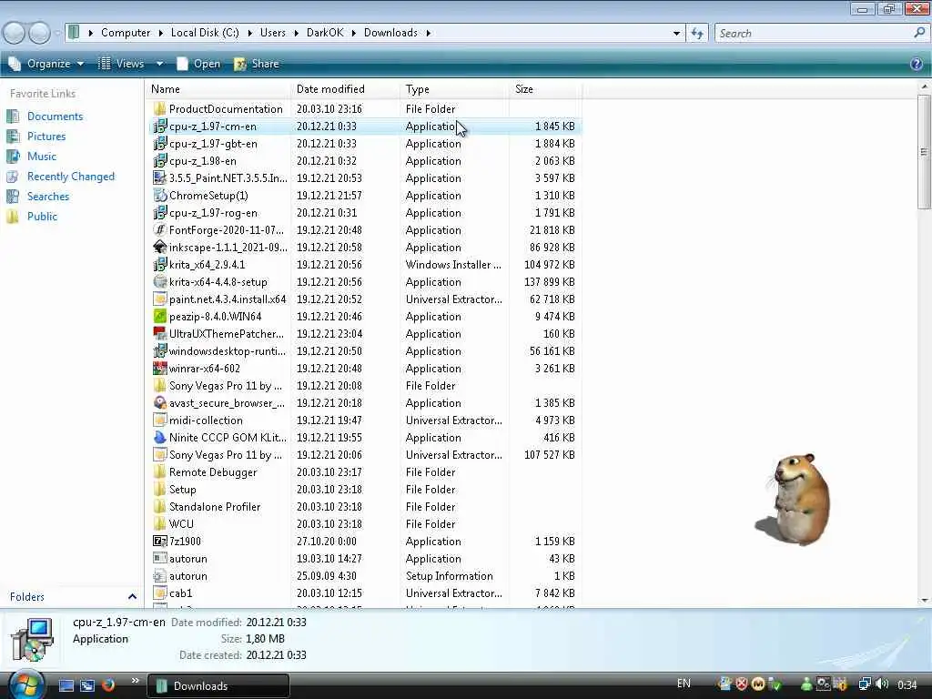Click the Downloads taskbar button

click(x=218, y=685)
